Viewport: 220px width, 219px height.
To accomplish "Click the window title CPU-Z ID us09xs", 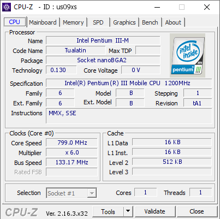I will 45,7.
